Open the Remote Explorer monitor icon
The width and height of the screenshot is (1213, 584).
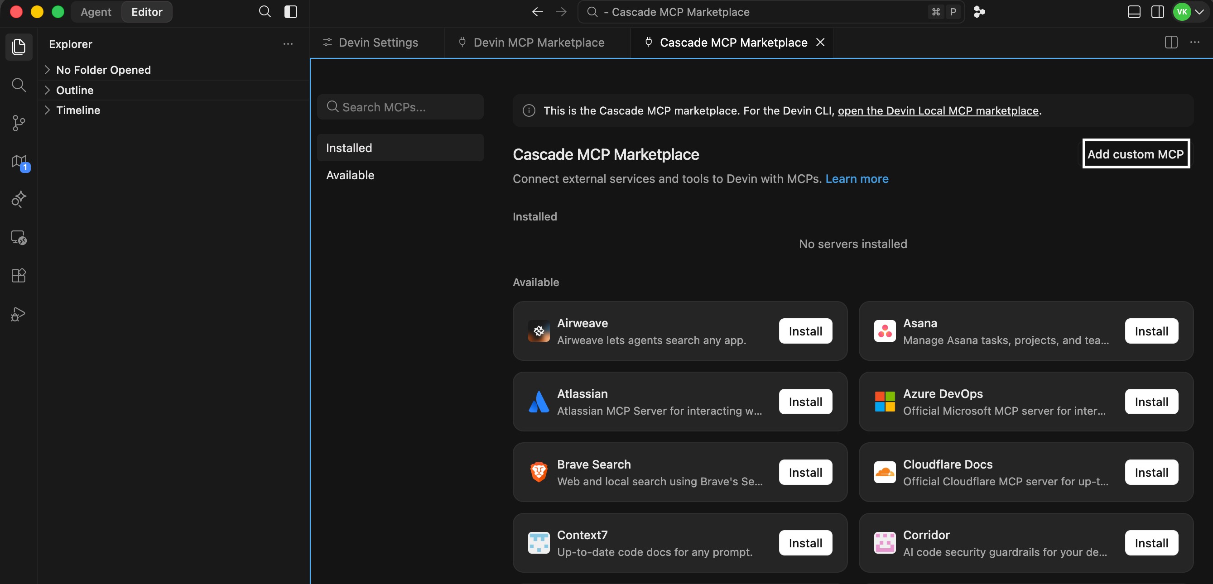point(19,238)
